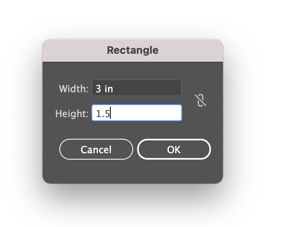Confirm the rectangle with the OK button

174,149
